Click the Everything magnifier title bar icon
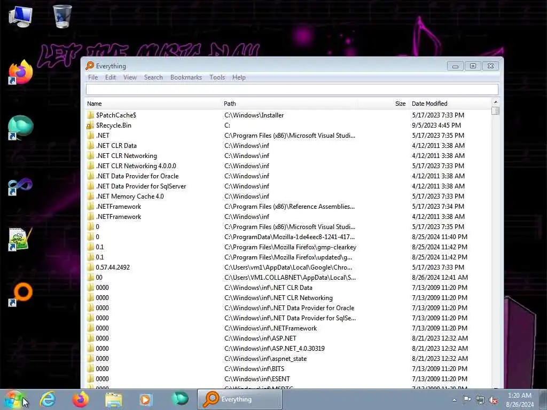 pos(90,66)
